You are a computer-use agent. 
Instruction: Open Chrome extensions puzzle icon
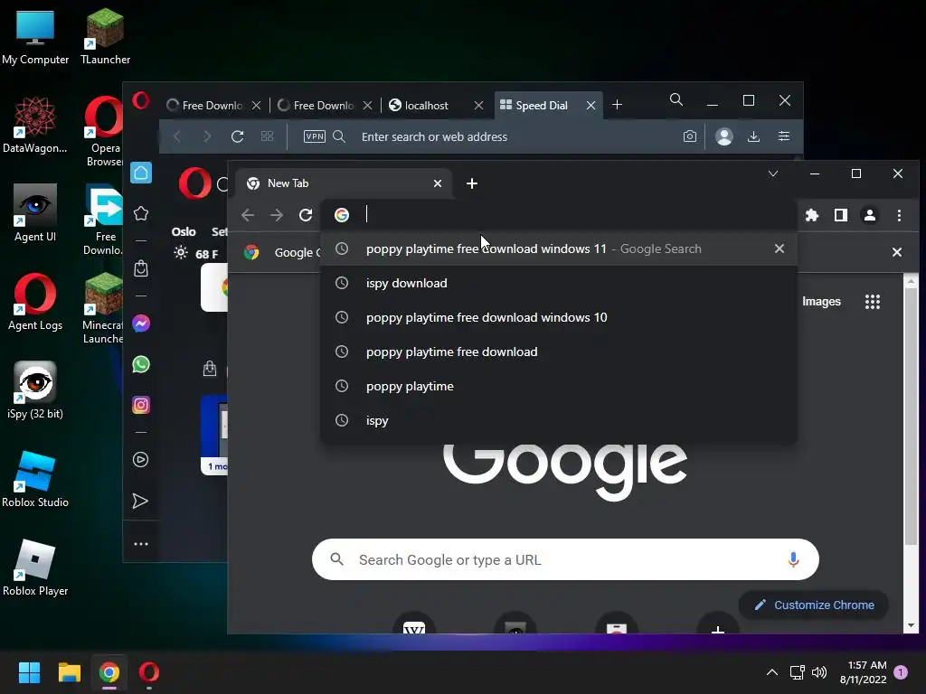(x=812, y=215)
